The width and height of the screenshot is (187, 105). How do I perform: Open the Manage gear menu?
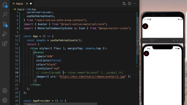coord(5,100)
